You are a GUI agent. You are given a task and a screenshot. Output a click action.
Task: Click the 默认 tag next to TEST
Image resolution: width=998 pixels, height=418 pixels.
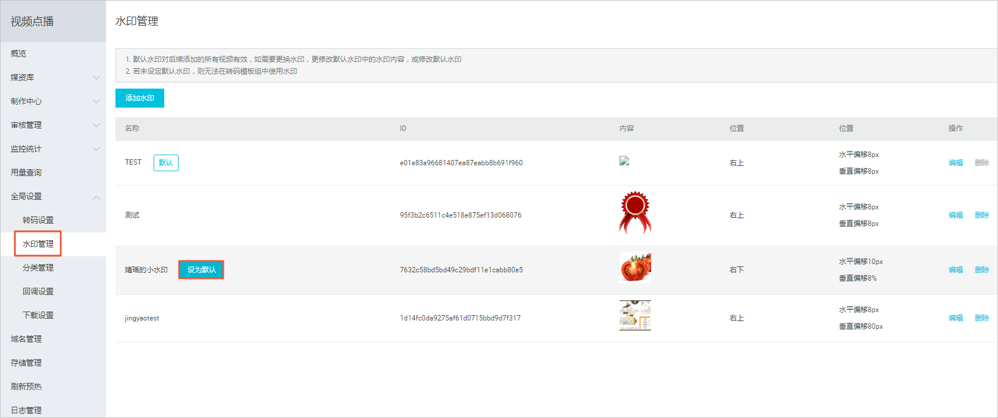(166, 163)
